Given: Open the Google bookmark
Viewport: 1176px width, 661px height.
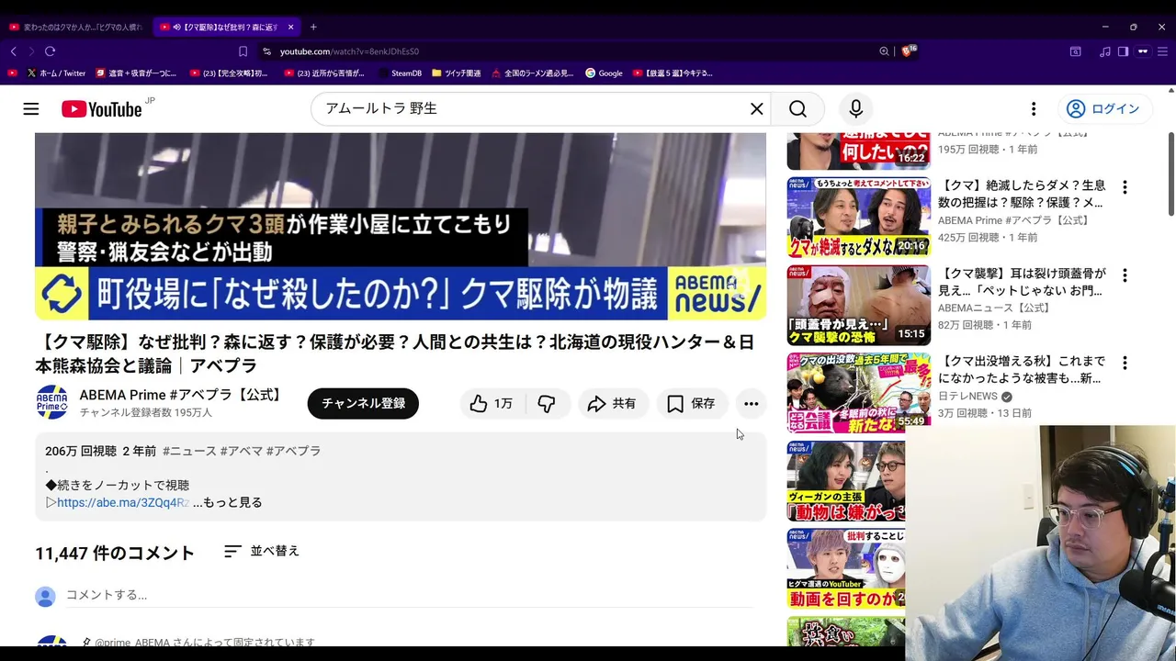Looking at the screenshot, I should pos(604,73).
